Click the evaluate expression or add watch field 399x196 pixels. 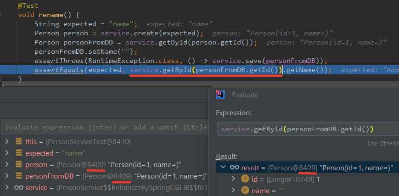click(105, 127)
